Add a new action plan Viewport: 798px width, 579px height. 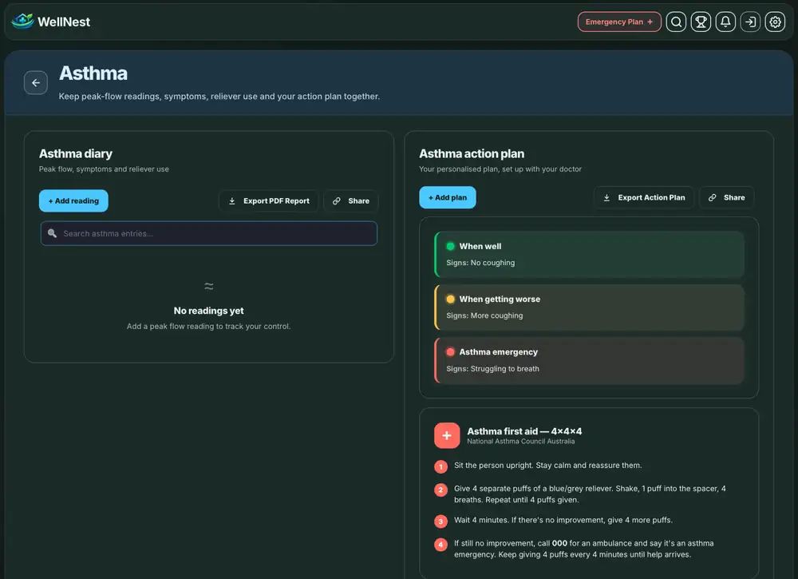click(x=448, y=197)
